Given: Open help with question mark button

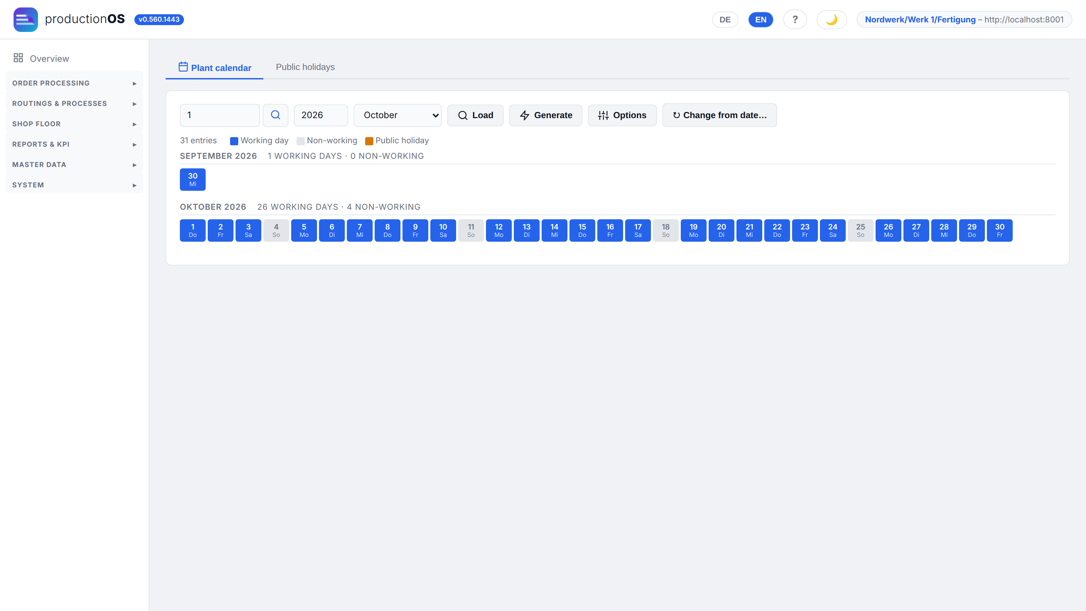Looking at the screenshot, I should [795, 19].
